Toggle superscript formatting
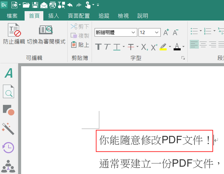This screenshot has width=224, height=174. coord(154,47)
